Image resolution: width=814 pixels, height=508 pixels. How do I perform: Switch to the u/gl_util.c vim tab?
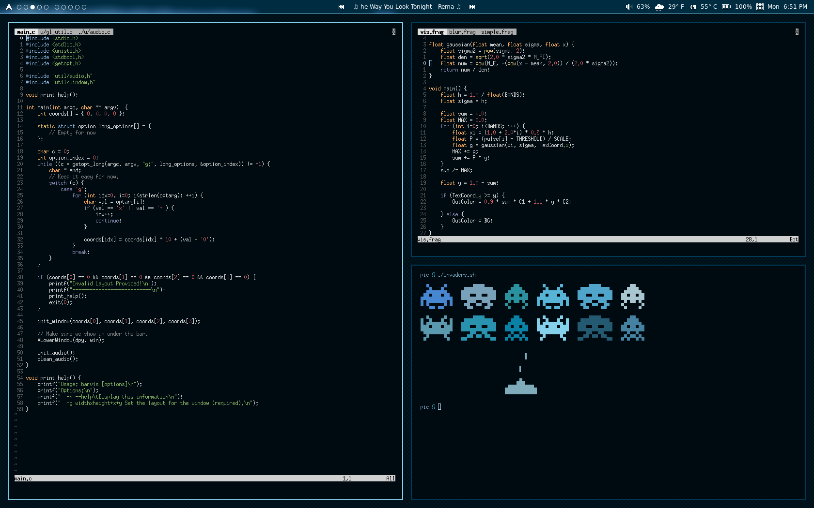click(56, 32)
